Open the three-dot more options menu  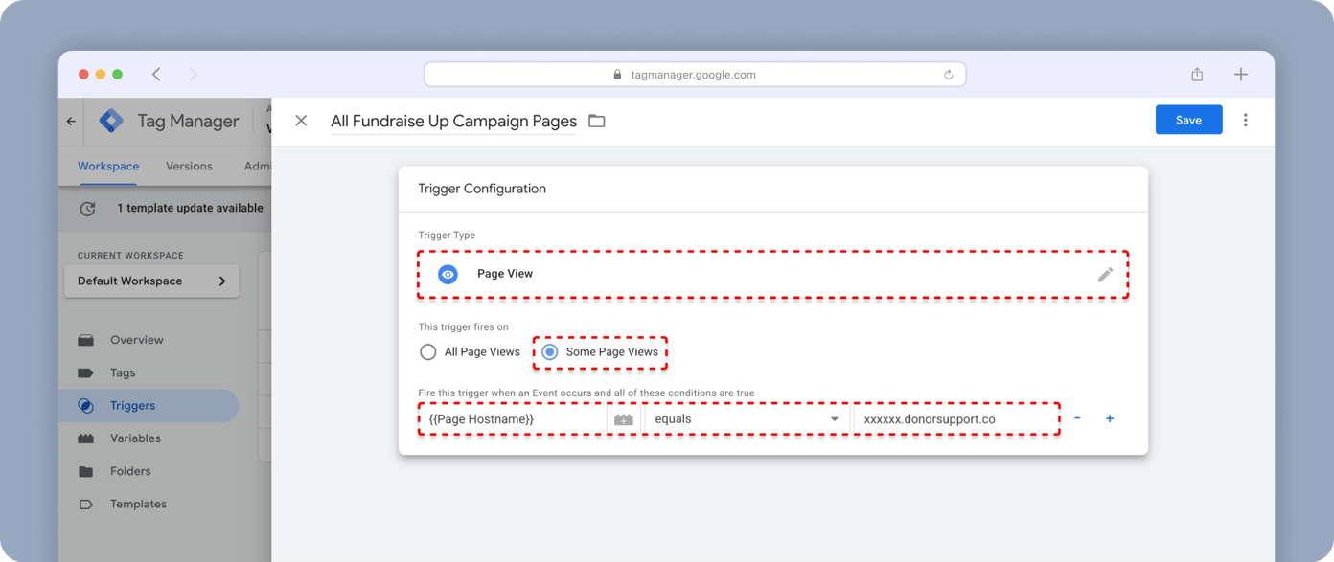[1245, 121]
